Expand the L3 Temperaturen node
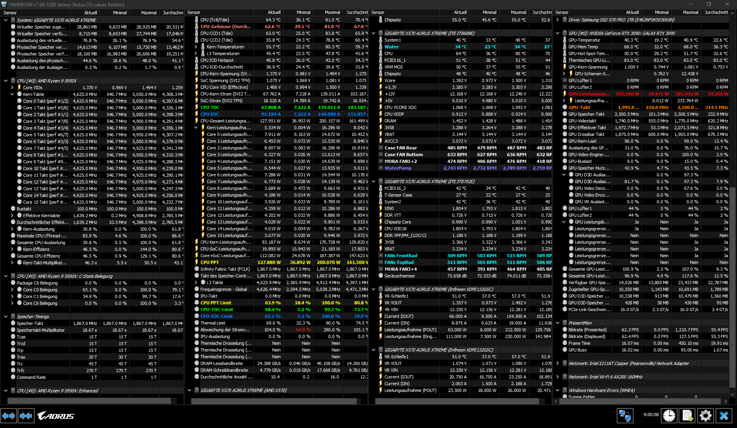The width and height of the screenshot is (737, 428). coord(196,53)
